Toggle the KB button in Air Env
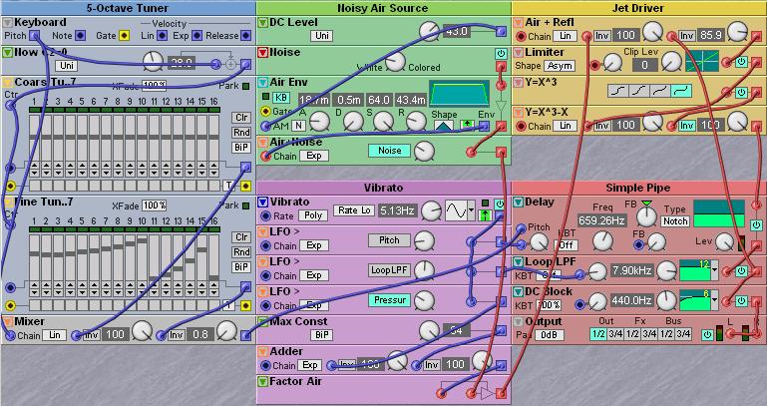The width and height of the screenshot is (767, 406). coord(280,97)
